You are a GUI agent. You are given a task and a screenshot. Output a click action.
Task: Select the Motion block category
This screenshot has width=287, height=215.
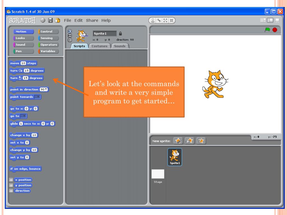pos(24,31)
